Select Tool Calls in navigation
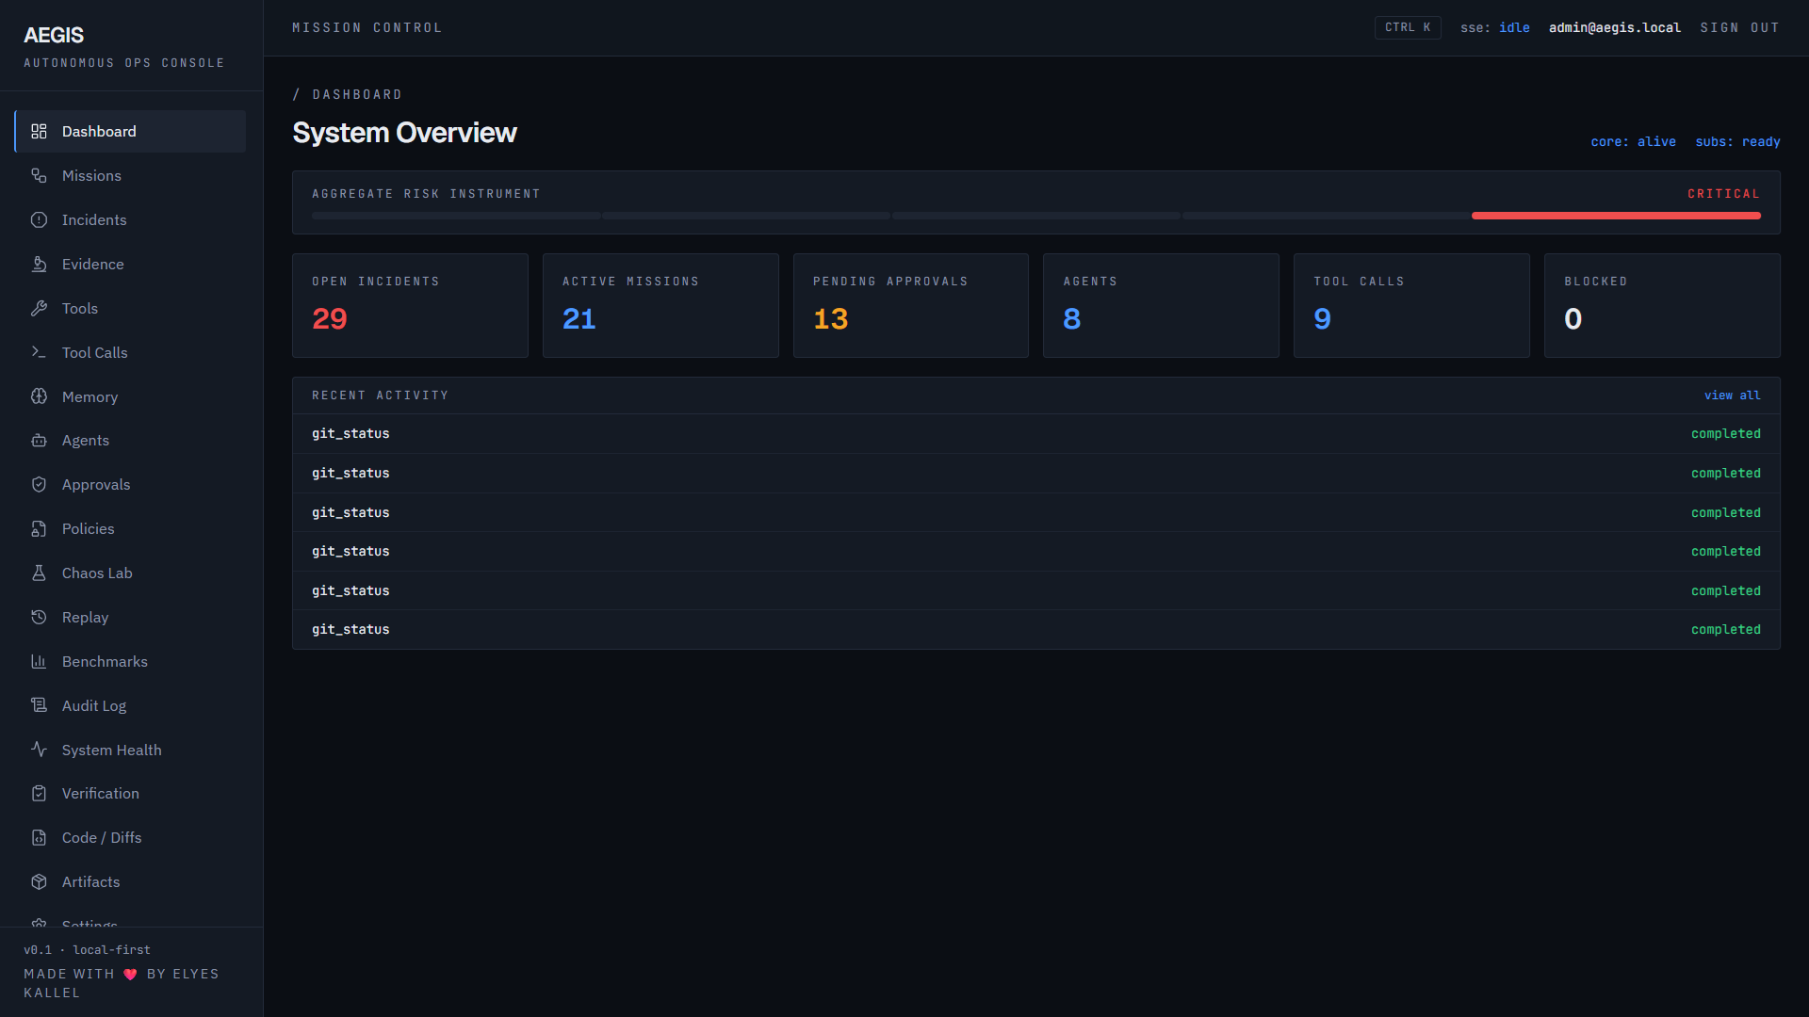1809x1017 pixels. (x=130, y=352)
